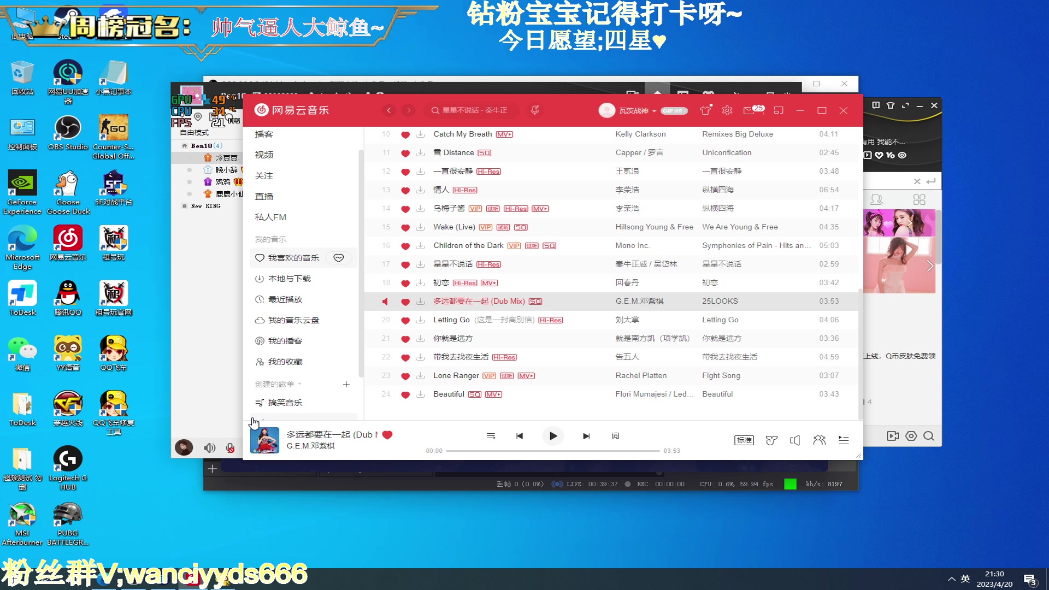Download Children of the Dark
1049x590 pixels.
click(x=420, y=246)
